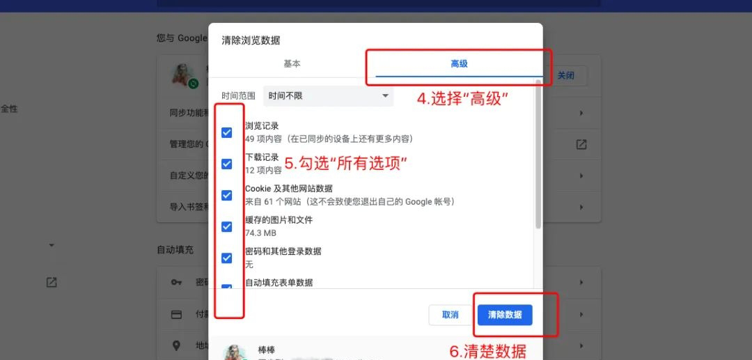Toggle the 下载记录 checkbox
Screen dimensions: 752x360
tap(227, 164)
